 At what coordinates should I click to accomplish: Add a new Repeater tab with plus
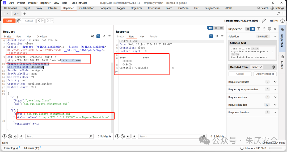24,14
